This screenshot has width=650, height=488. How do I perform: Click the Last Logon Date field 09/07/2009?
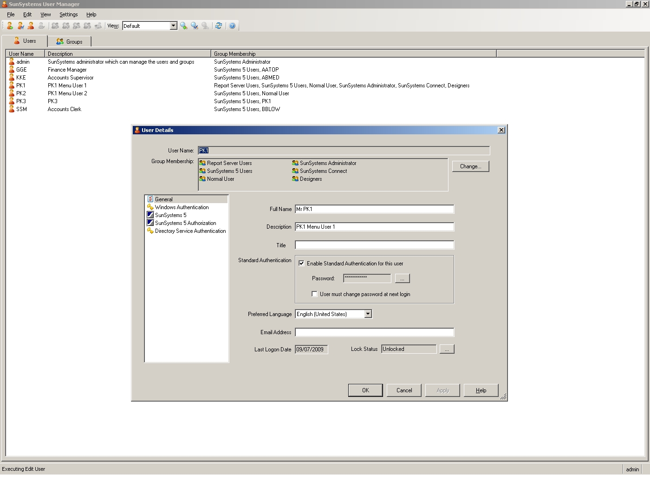(312, 350)
